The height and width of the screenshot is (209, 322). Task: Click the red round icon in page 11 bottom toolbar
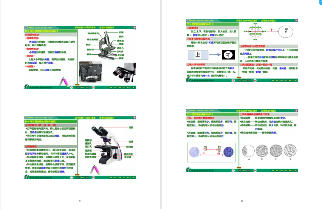click(x=93, y=87)
